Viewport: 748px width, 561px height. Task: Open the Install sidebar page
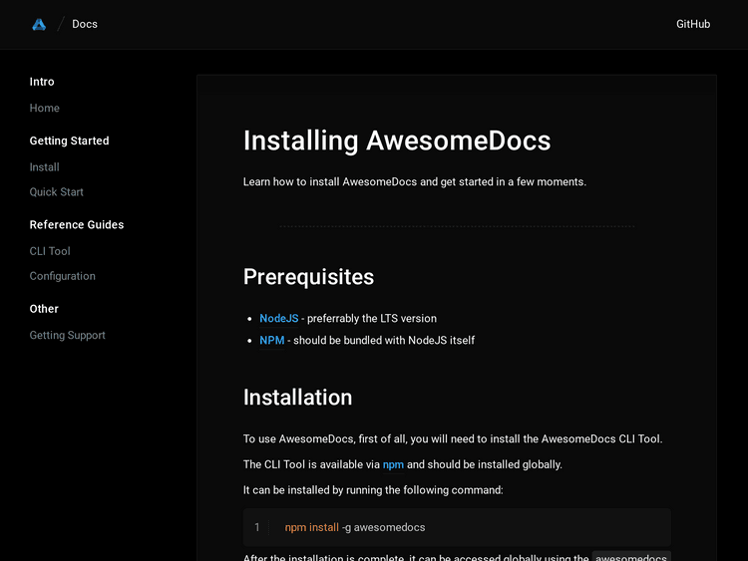(x=44, y=167)
